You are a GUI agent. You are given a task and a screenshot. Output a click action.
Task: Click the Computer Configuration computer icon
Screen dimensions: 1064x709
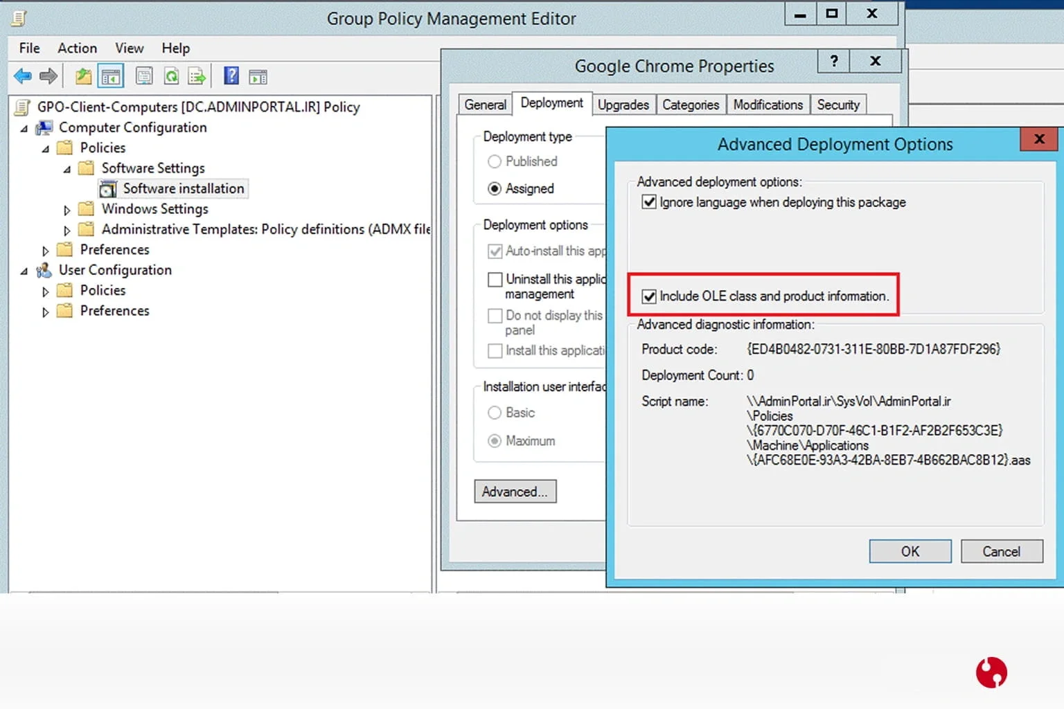44,127
